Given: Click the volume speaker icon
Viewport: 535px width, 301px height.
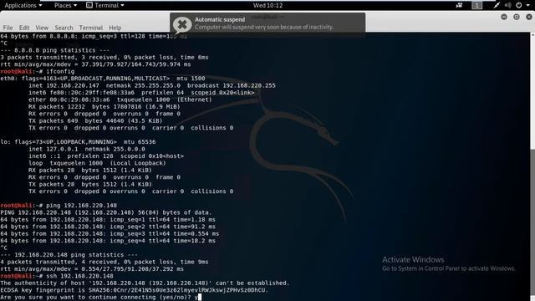Looking at the screenshot, I should (508, 6).
